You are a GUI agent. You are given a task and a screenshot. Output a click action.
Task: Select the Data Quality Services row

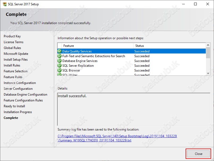tap(132, 51)
